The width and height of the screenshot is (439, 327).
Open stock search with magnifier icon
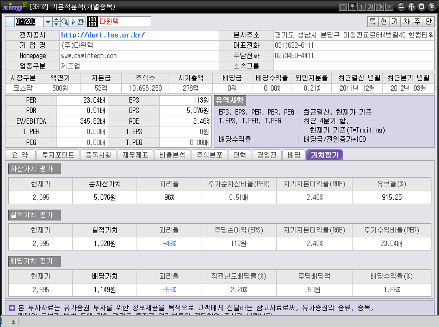[65, 22]
